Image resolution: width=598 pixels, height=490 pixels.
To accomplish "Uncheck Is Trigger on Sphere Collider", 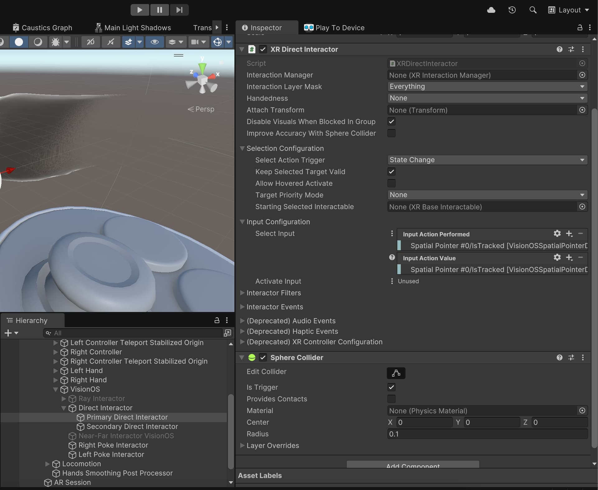I will 392,387.
